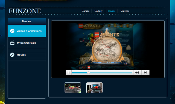This screenshot has height=104, width=175.
Task: Open the Games tab in Funzone
Action: (x=86, y=11)
